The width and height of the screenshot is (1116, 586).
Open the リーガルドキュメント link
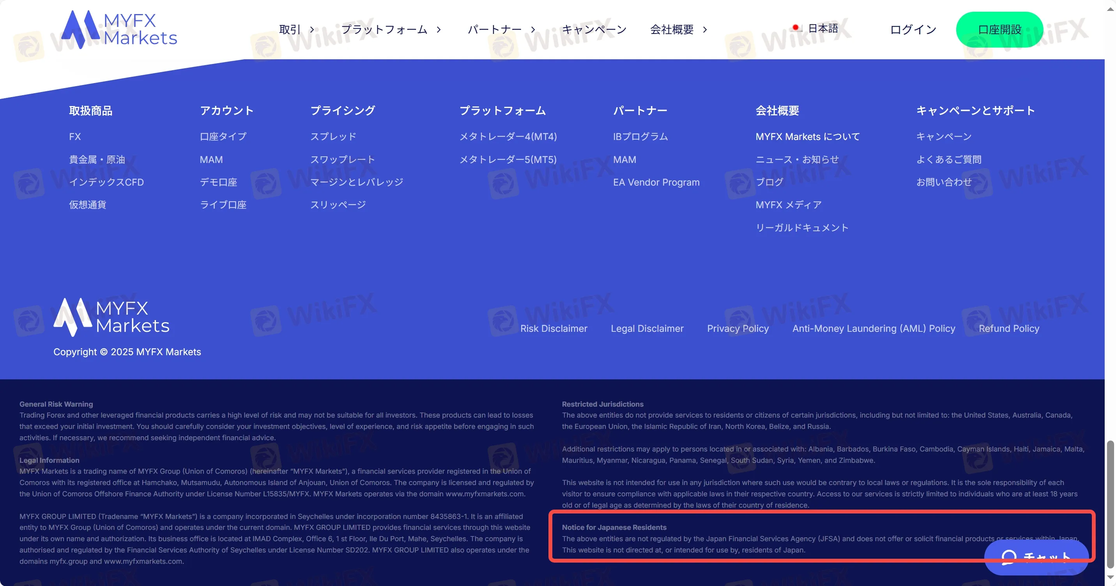802,228
